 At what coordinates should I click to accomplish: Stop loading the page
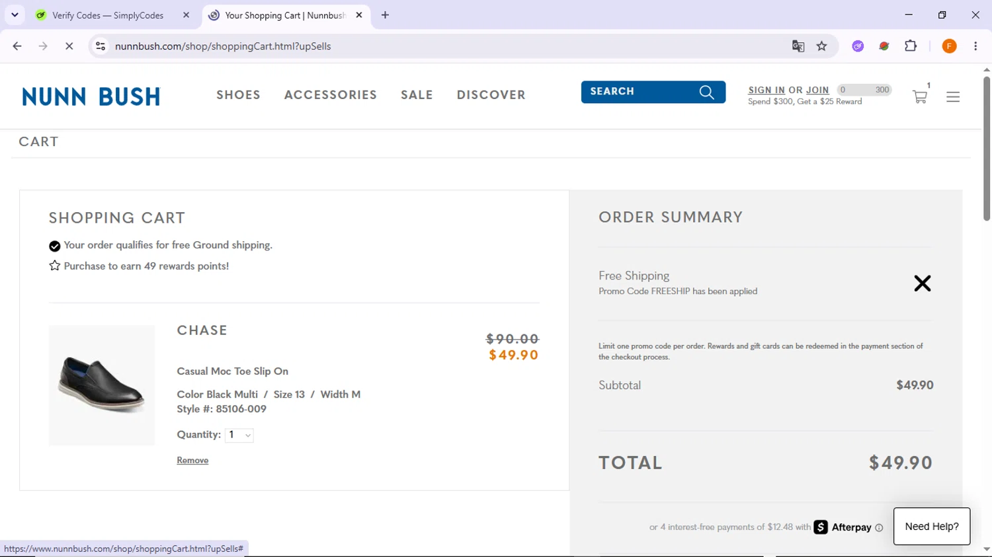(x=69, y=46)
